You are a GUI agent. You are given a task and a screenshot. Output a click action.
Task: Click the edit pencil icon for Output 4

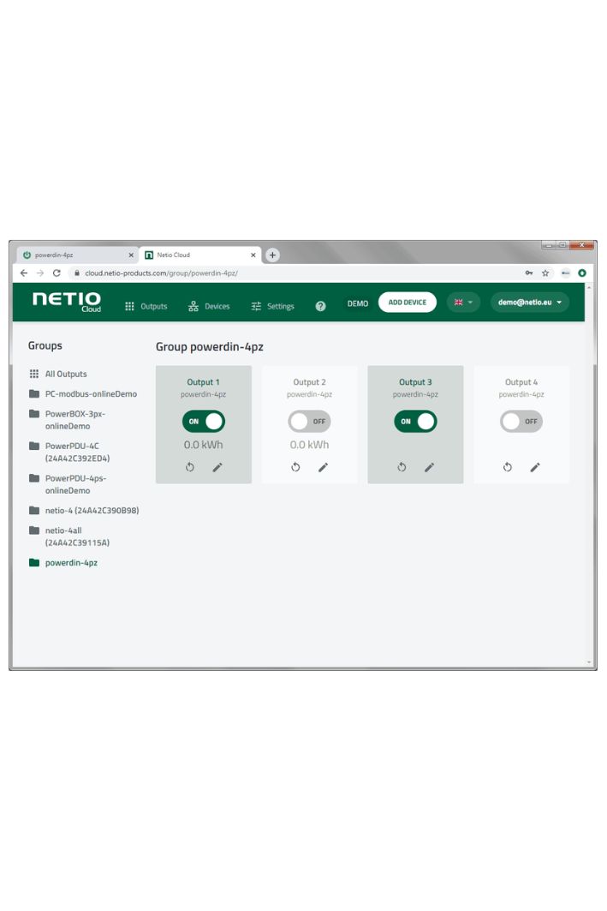pyautogui.click(x=535, y=467)
